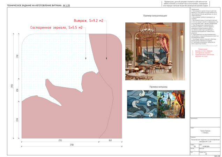Click the 'Театр Камала г. Казань' title block cell

(205, 132)
